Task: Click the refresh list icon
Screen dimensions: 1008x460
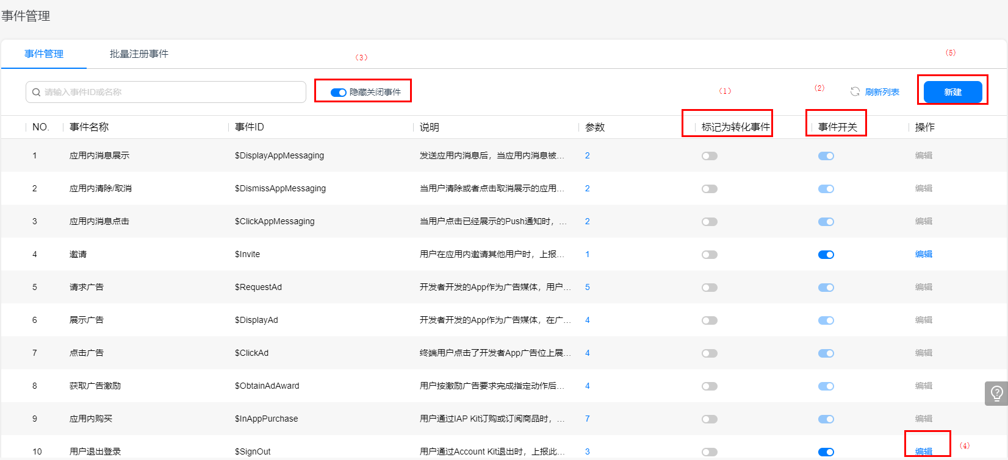Action: coord(855,92)
